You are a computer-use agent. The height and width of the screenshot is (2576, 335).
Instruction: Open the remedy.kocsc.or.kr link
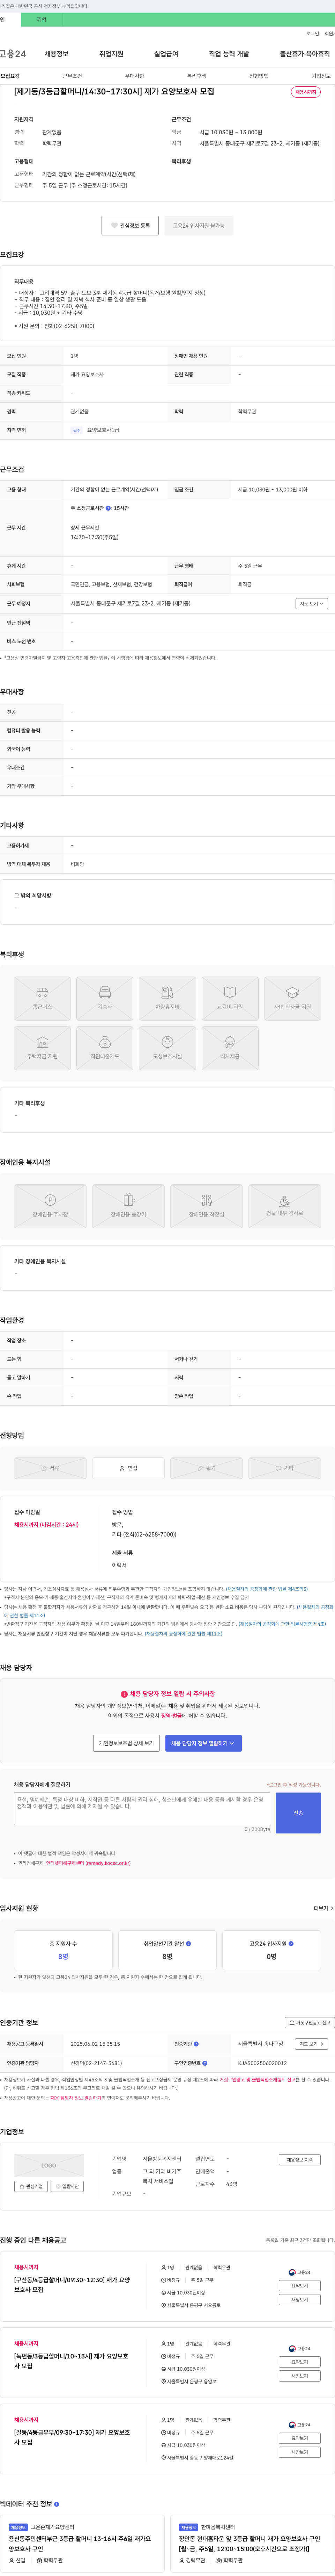click(x=88, y=1863)
